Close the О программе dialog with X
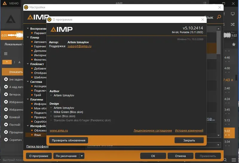The image size is (239, 163). [x=203, y=20]
